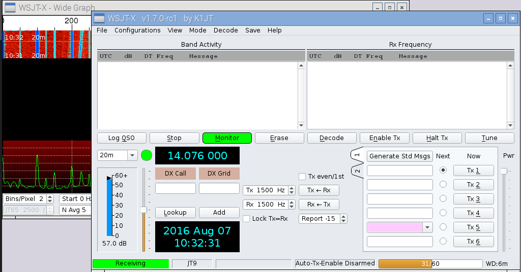Click the Rx ← Tx button
The image size is (521, 272).
pyautogui.click(x=319, y=205)
